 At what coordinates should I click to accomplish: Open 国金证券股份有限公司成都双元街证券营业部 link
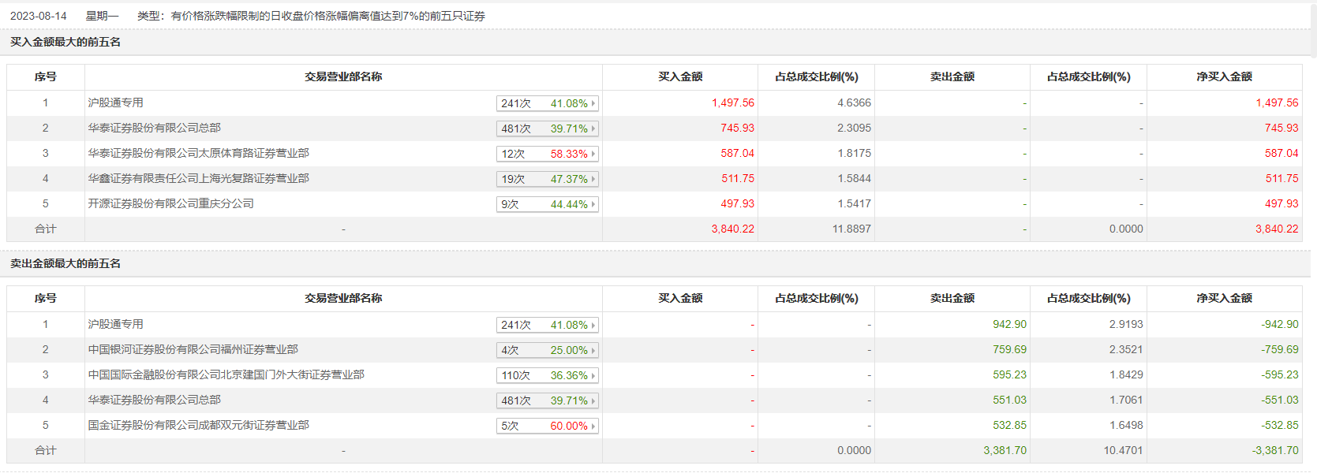(198, 425)
